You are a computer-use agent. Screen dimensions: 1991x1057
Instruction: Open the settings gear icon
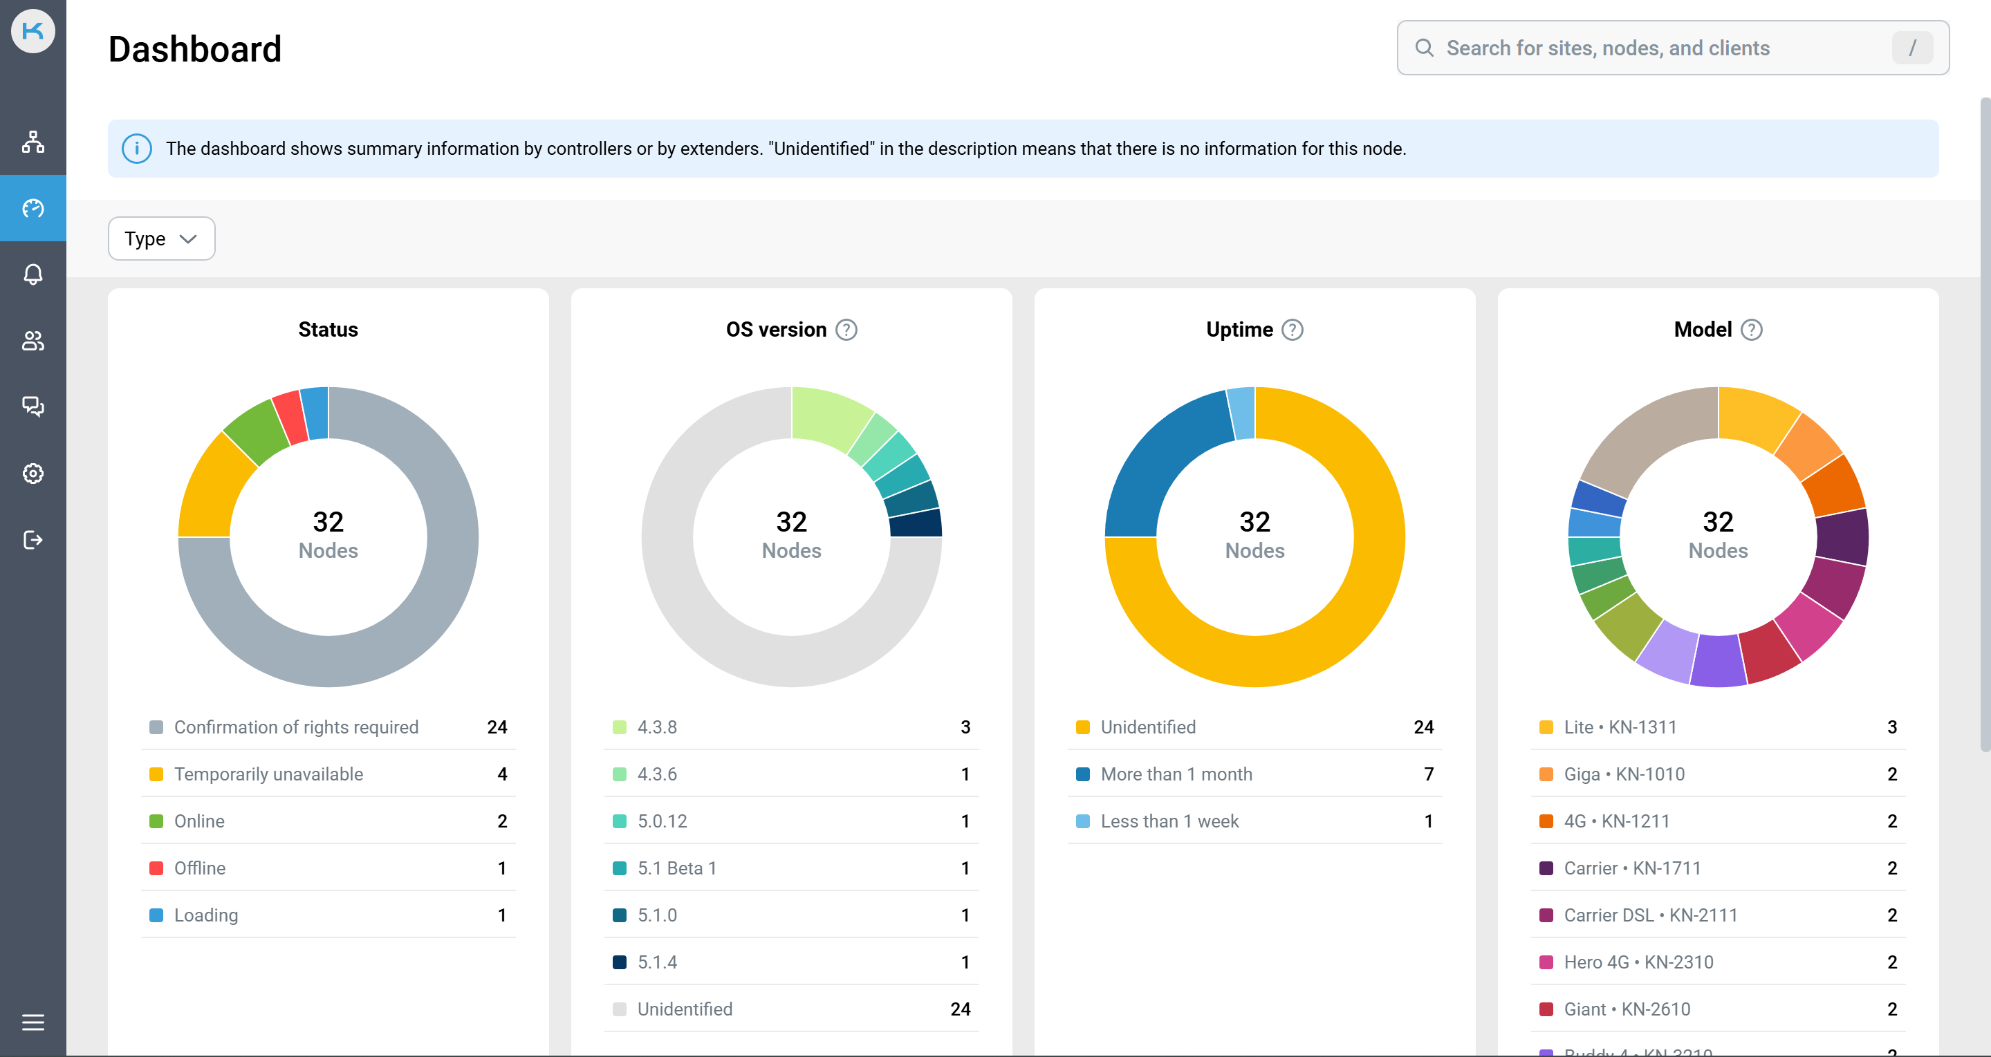pos(33,473)
